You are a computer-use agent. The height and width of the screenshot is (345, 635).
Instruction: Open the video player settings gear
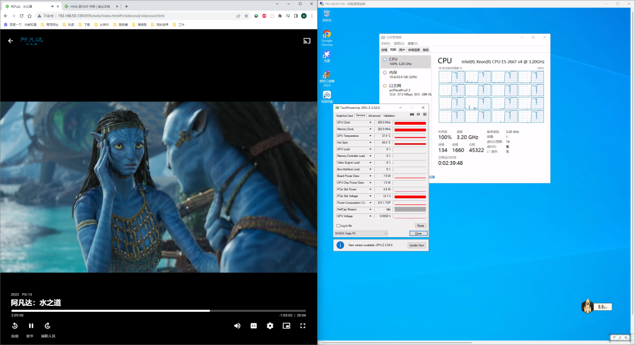tap(270, 326)
